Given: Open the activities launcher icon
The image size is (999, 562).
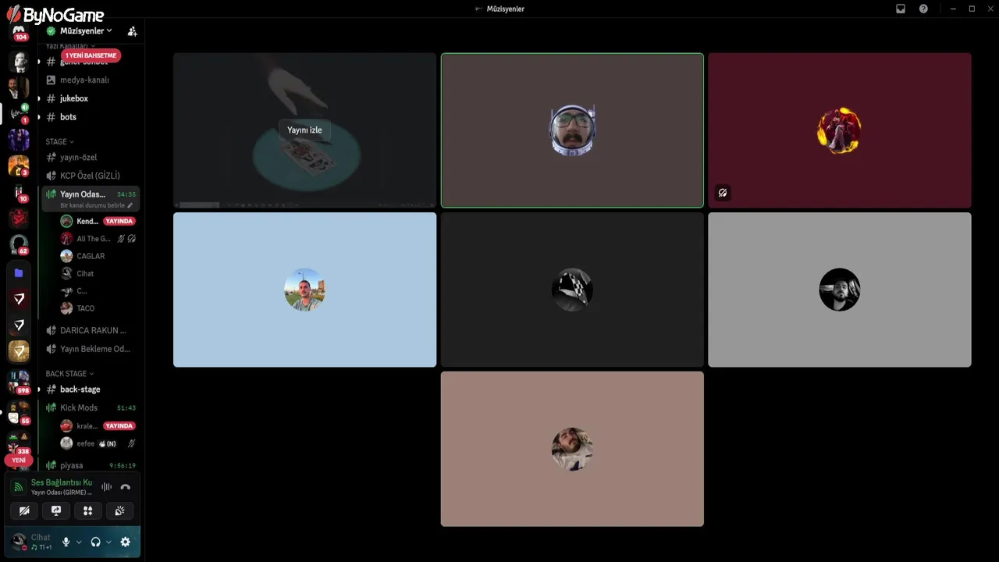Looking at the screenshot, I should [87, 510].
